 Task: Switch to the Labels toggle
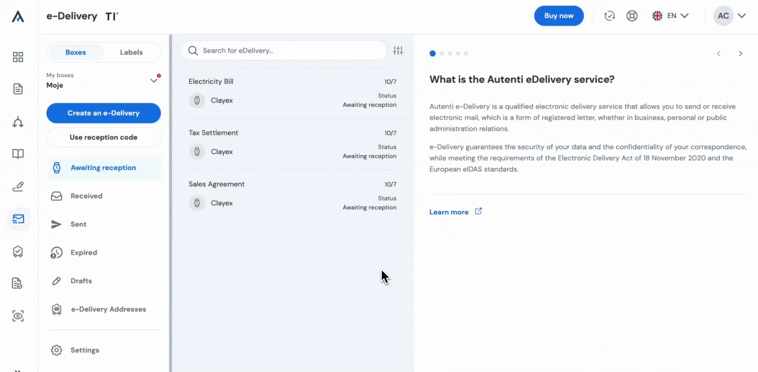[131, 52]
